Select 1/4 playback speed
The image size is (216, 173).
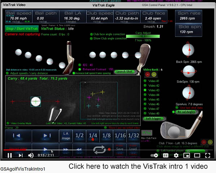pos(93,136)
